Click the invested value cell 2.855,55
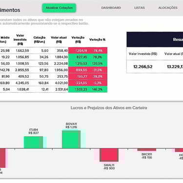Image resolution: width=183 pixels, height=183 pixels. point(22,70)
